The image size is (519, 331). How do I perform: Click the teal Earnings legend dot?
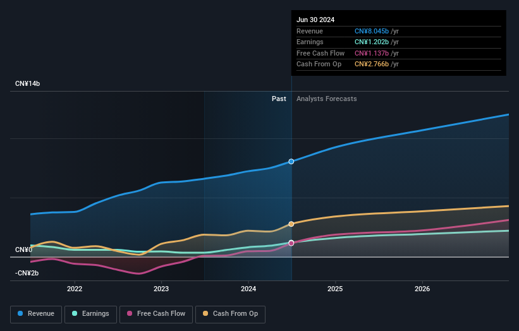click(x=75, y=313)
